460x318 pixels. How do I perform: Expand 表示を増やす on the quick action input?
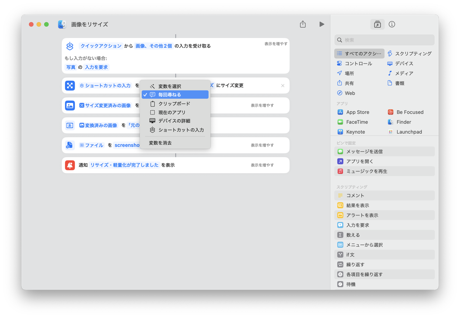coord(276,44)
